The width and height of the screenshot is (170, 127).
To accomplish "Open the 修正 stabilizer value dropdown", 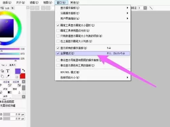I will point(145,8).
